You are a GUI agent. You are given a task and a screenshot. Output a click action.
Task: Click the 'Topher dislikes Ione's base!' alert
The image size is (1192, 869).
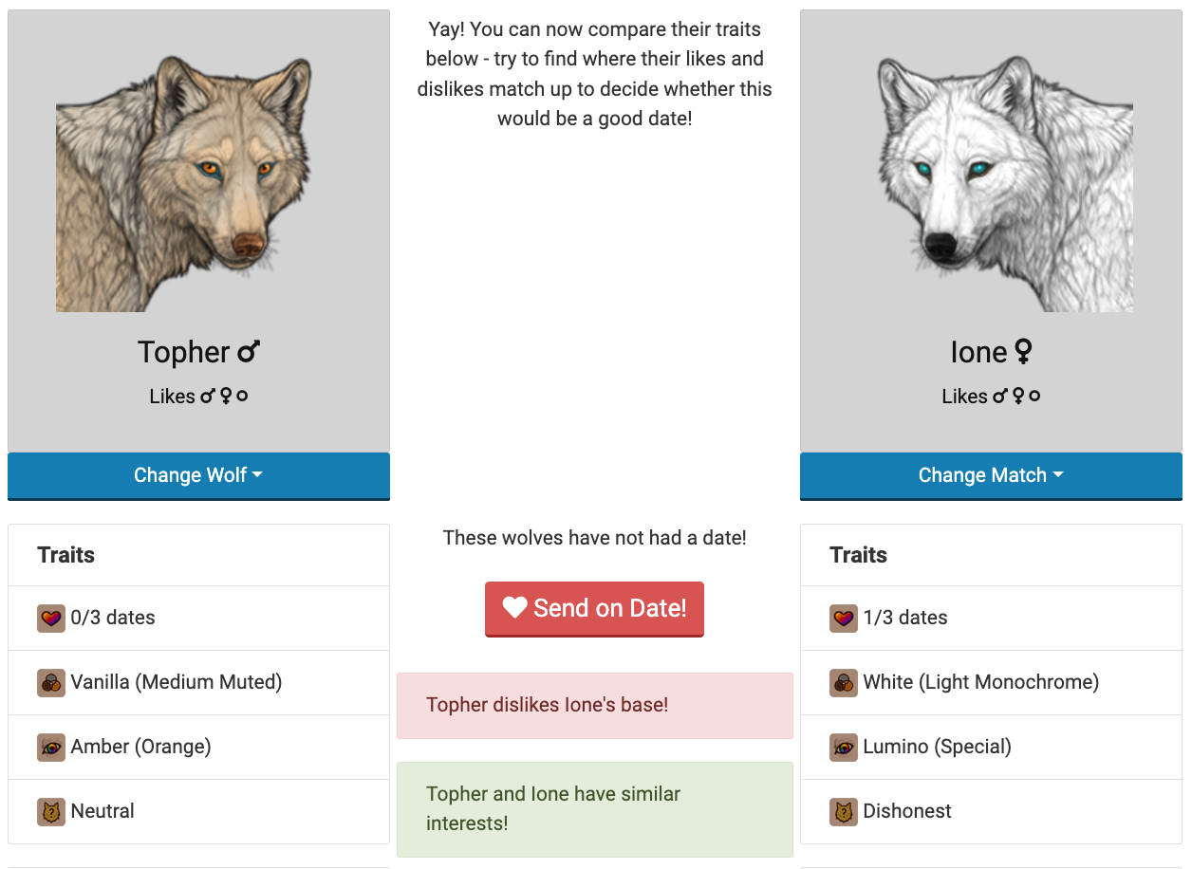point(594,706)
